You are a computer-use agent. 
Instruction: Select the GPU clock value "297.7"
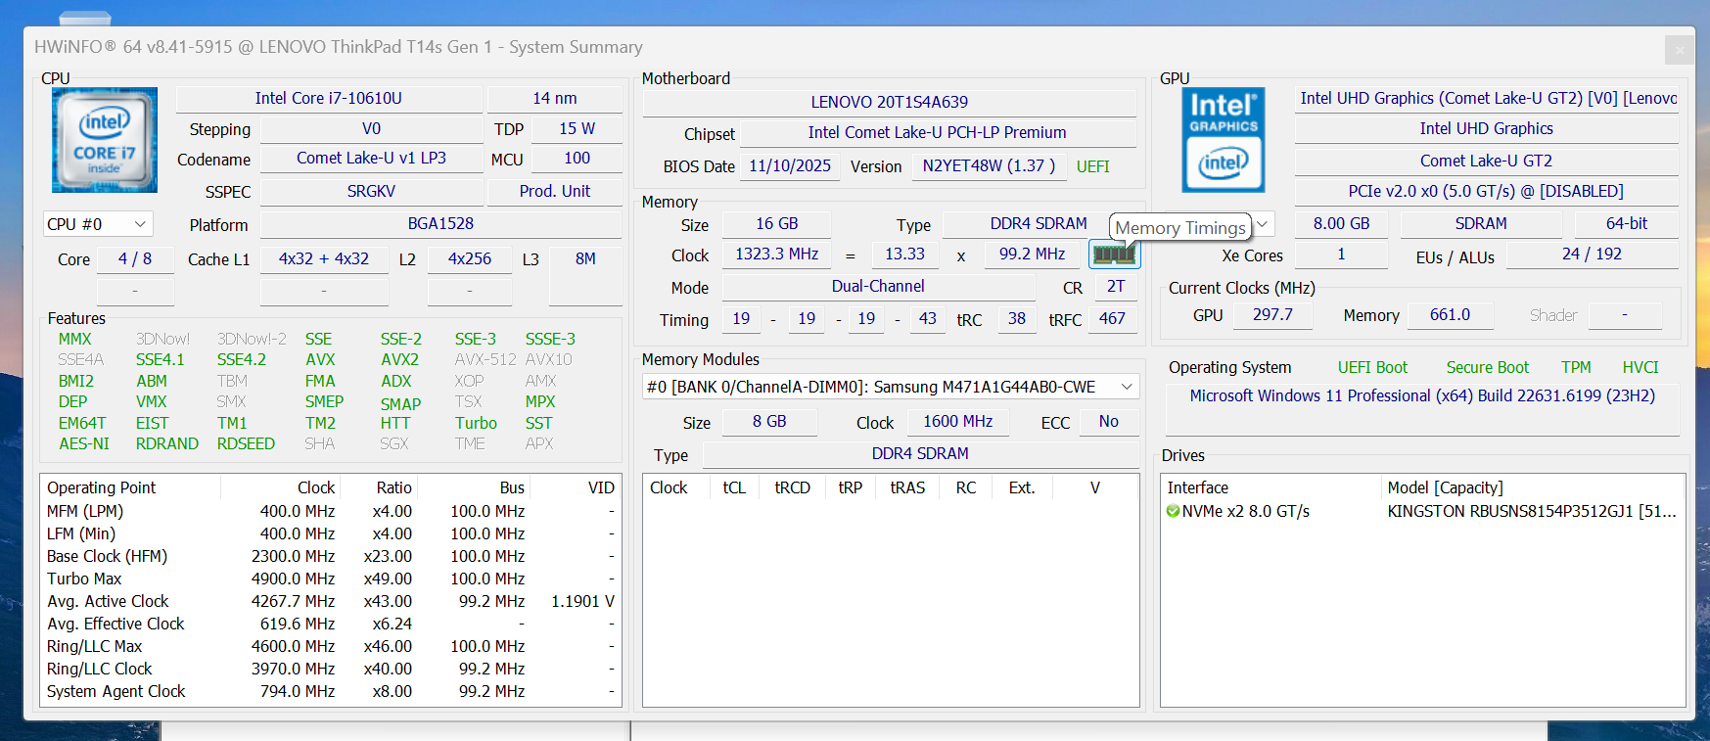(1272, 314)
